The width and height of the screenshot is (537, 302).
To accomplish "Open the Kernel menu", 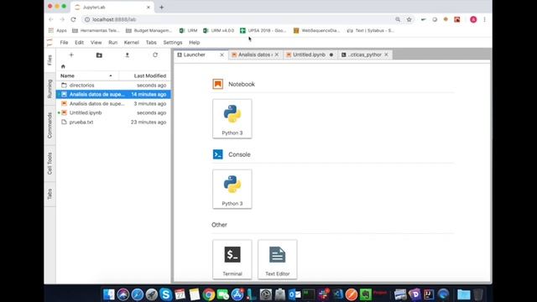I will 132,43.
